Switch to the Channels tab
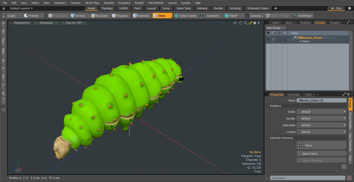This screenshot has height=182, width=354. click(x=293, y=95)
